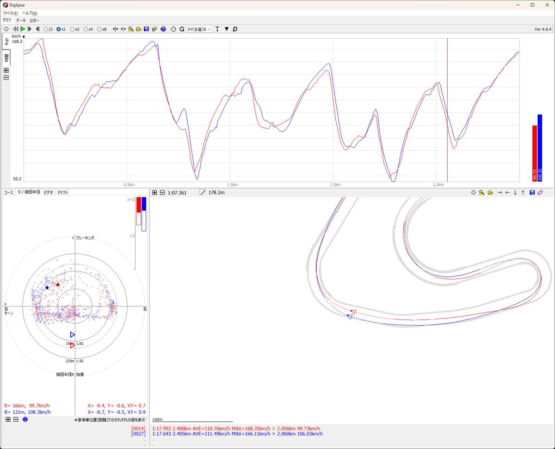The height and width of the screenshot is (449, 555).
Task: Zoom out G-circle with minus icon at panel bottom
Action: 15,419
